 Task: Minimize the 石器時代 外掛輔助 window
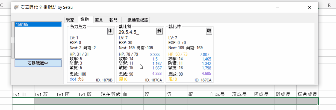click(278, 7)
